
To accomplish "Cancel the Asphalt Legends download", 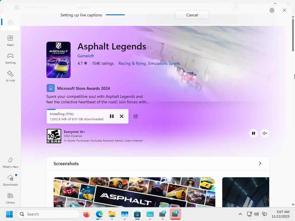I will [x=122, y=116].
